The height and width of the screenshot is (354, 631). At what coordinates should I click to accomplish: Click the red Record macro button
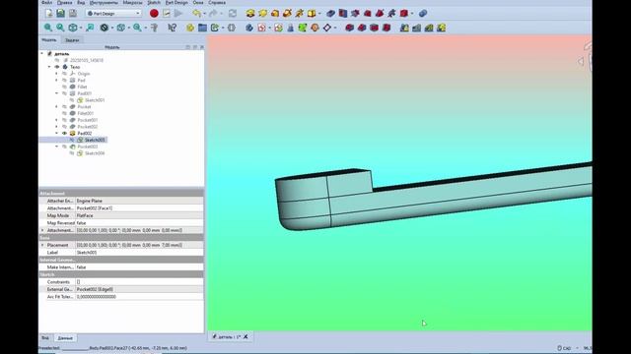tap(154, 13)
